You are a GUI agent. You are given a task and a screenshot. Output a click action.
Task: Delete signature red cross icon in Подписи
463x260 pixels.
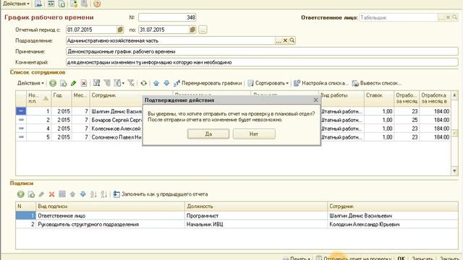[51, 194]
